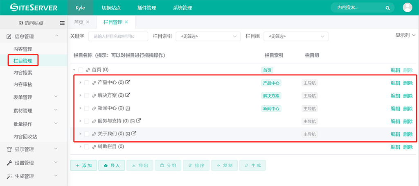Select the 辅助栏目 checkbox
Screen dimensions: 419x186
pyautogui.click(x=87, y=147)
